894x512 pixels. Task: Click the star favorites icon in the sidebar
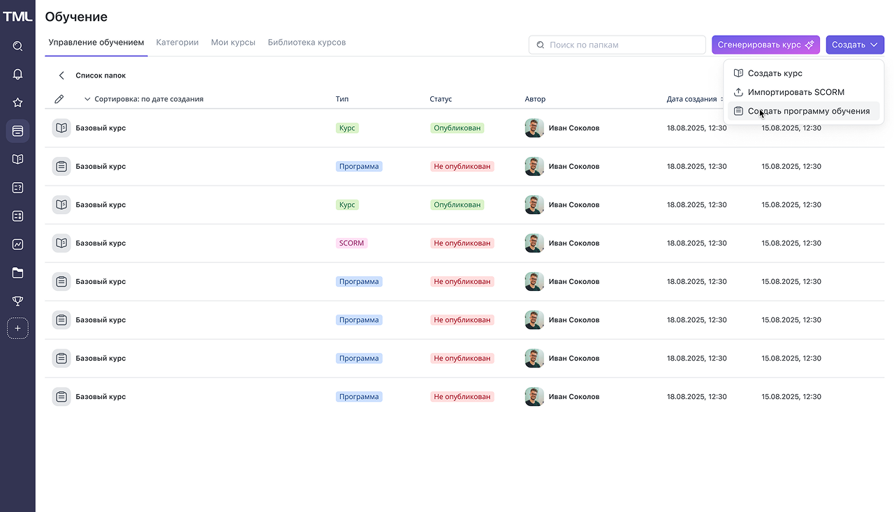tap(17, 103)
